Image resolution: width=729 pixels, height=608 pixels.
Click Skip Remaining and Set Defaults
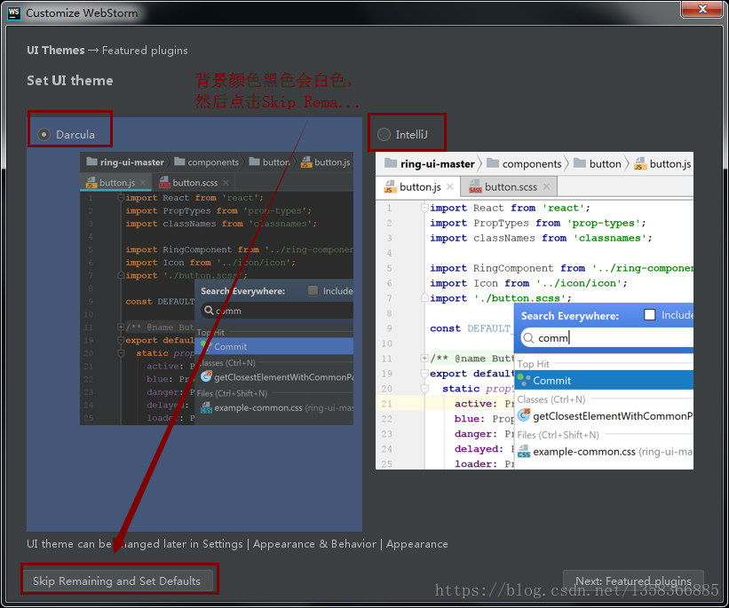coord(116,580)
